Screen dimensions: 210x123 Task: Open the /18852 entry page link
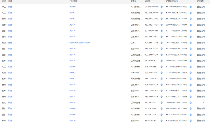72,73
